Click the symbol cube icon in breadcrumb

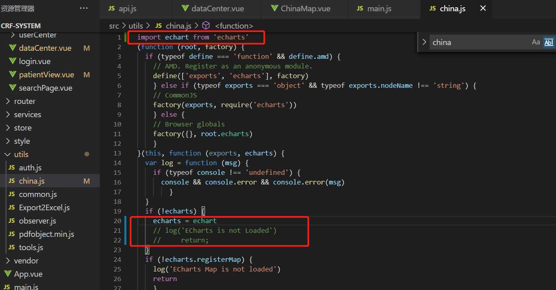(206, 26)
